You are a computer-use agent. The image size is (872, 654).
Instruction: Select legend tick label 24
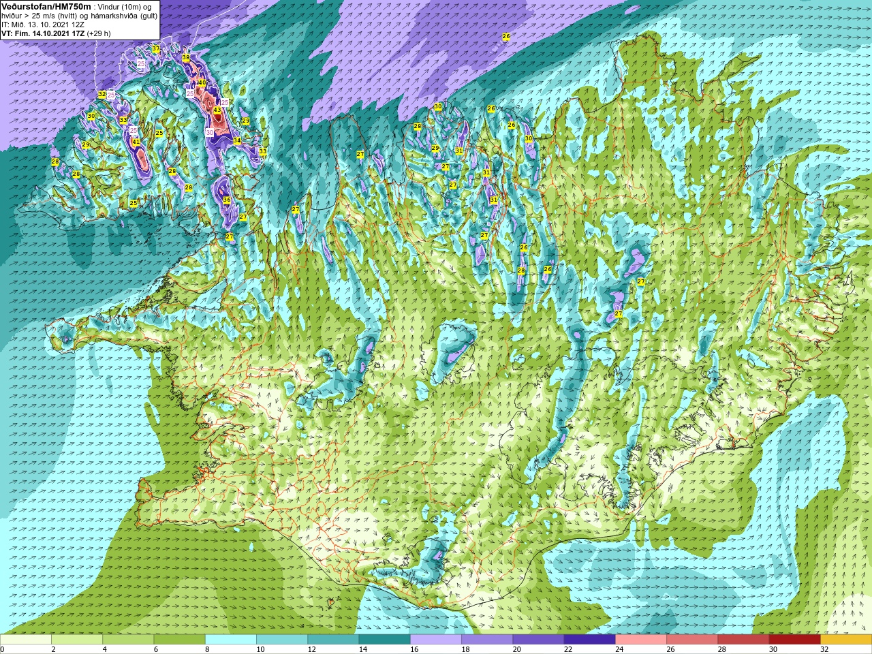point(620,649)
